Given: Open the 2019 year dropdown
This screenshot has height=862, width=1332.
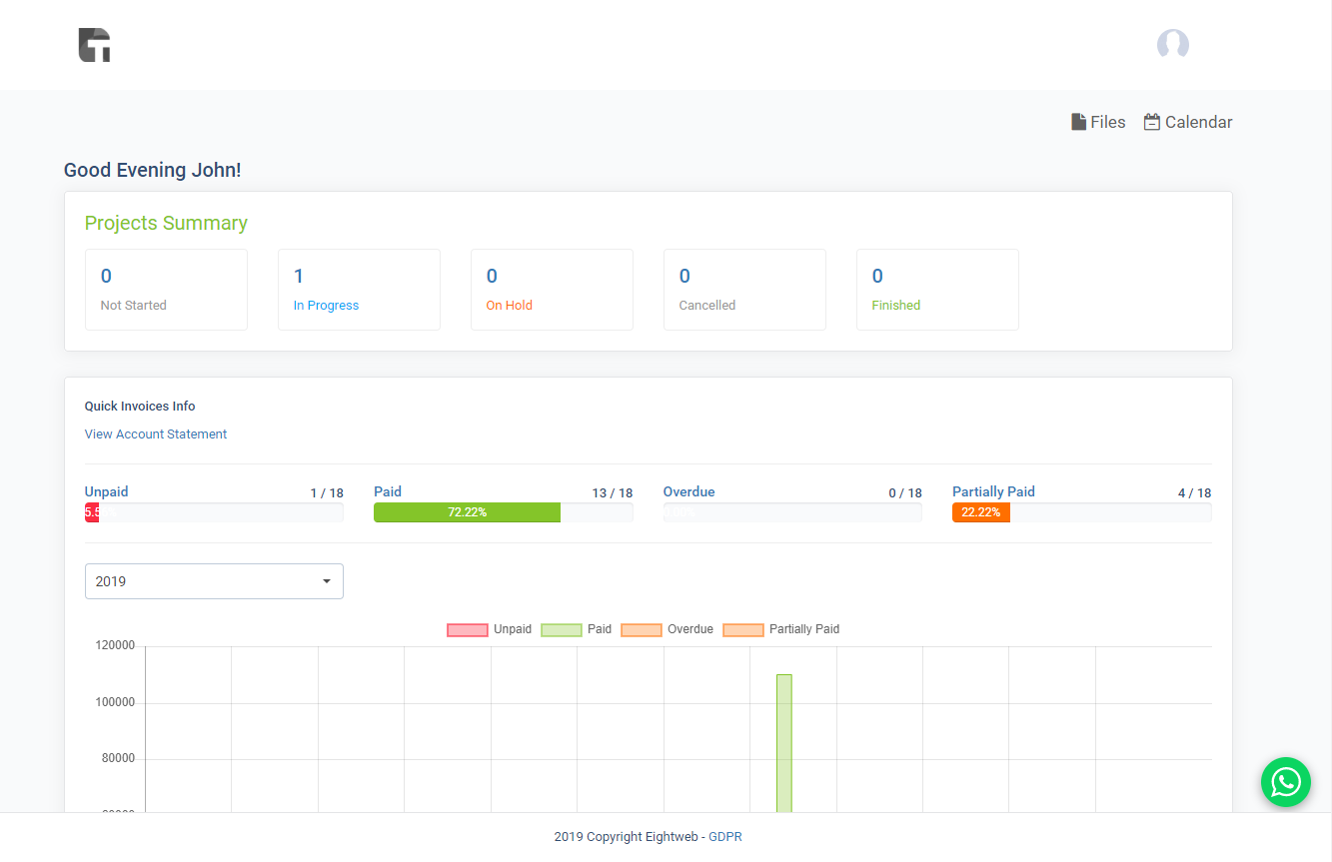Looking at the screenshot, I should (213, 581).
